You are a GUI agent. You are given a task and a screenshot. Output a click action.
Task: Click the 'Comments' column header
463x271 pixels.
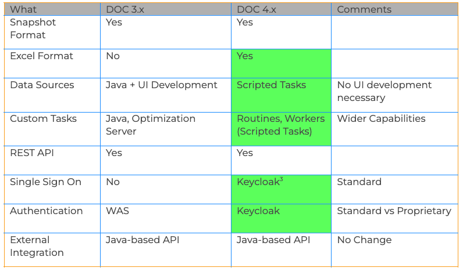(x=394, y=9)
